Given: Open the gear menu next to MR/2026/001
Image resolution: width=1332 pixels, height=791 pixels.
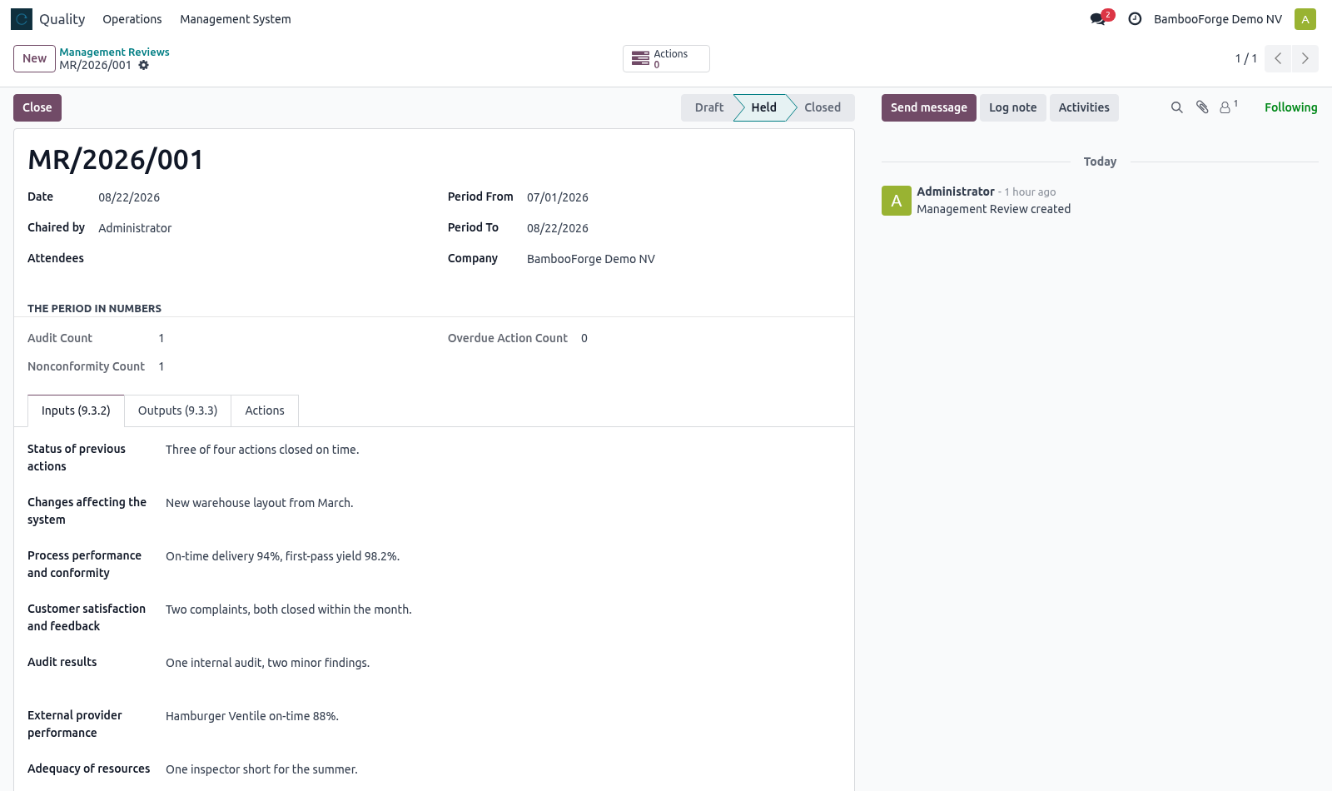Looking at the screenshot, I should [x=144, y=65].
